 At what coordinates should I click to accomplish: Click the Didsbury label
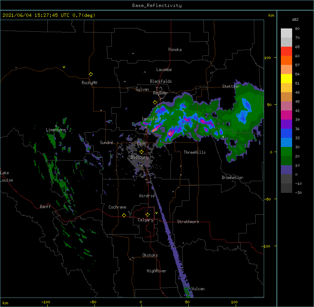140,157
